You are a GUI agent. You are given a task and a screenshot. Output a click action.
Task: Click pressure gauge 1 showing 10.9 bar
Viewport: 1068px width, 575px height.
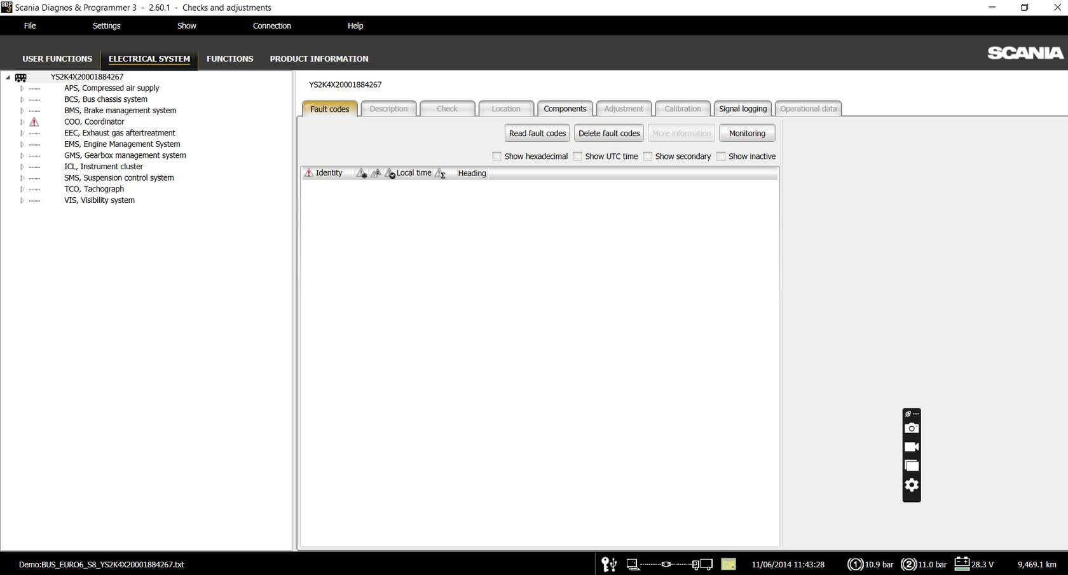click(855, 564)
